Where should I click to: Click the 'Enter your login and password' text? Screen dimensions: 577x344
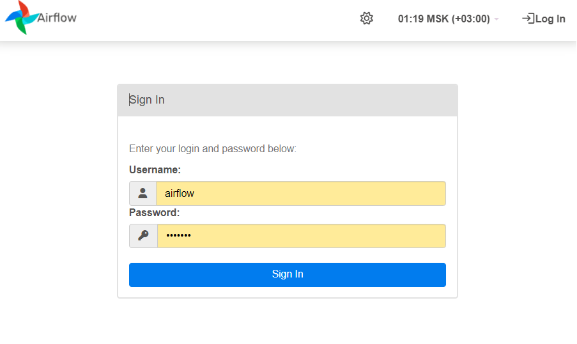tap(213, 149)
